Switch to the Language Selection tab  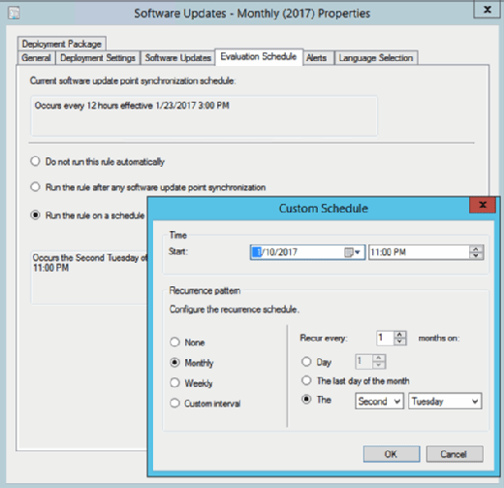(376, 58)
